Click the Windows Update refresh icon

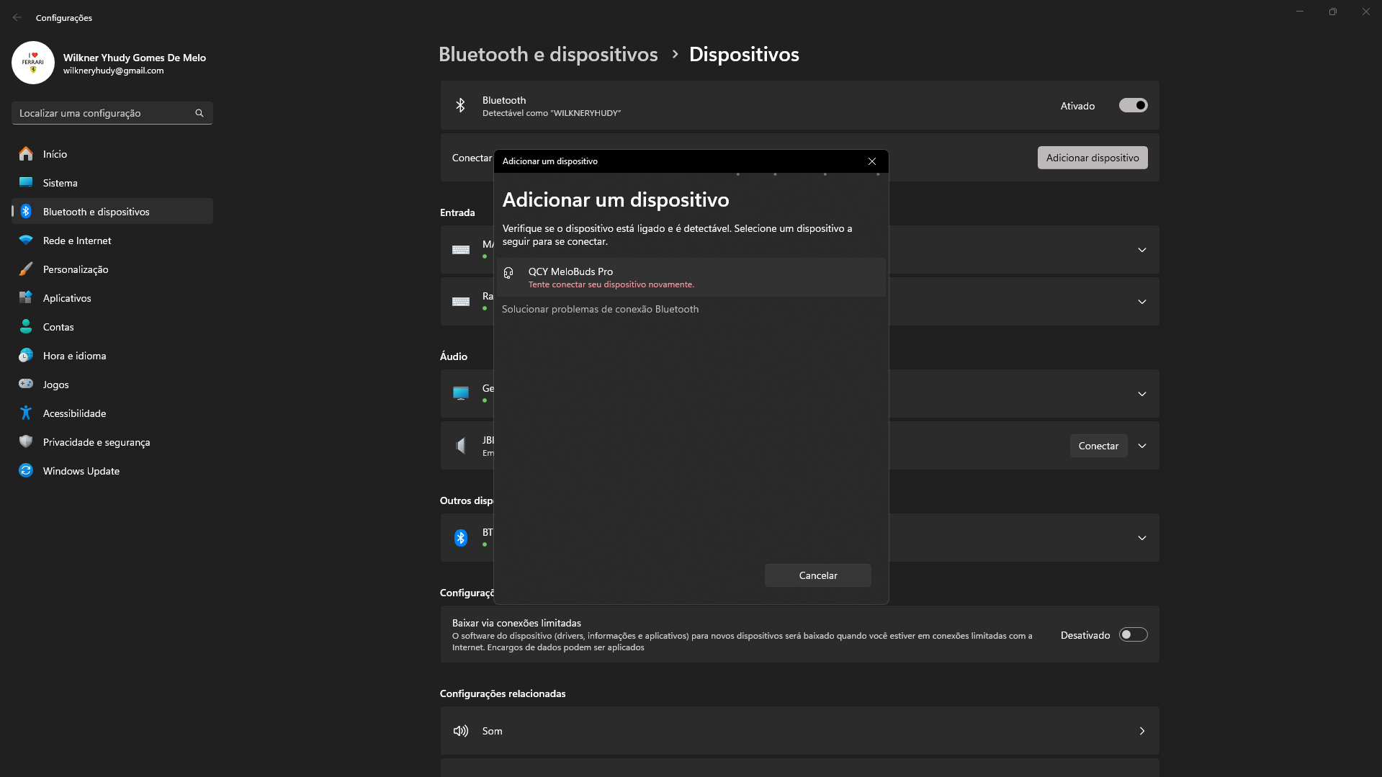coord(26,470)
